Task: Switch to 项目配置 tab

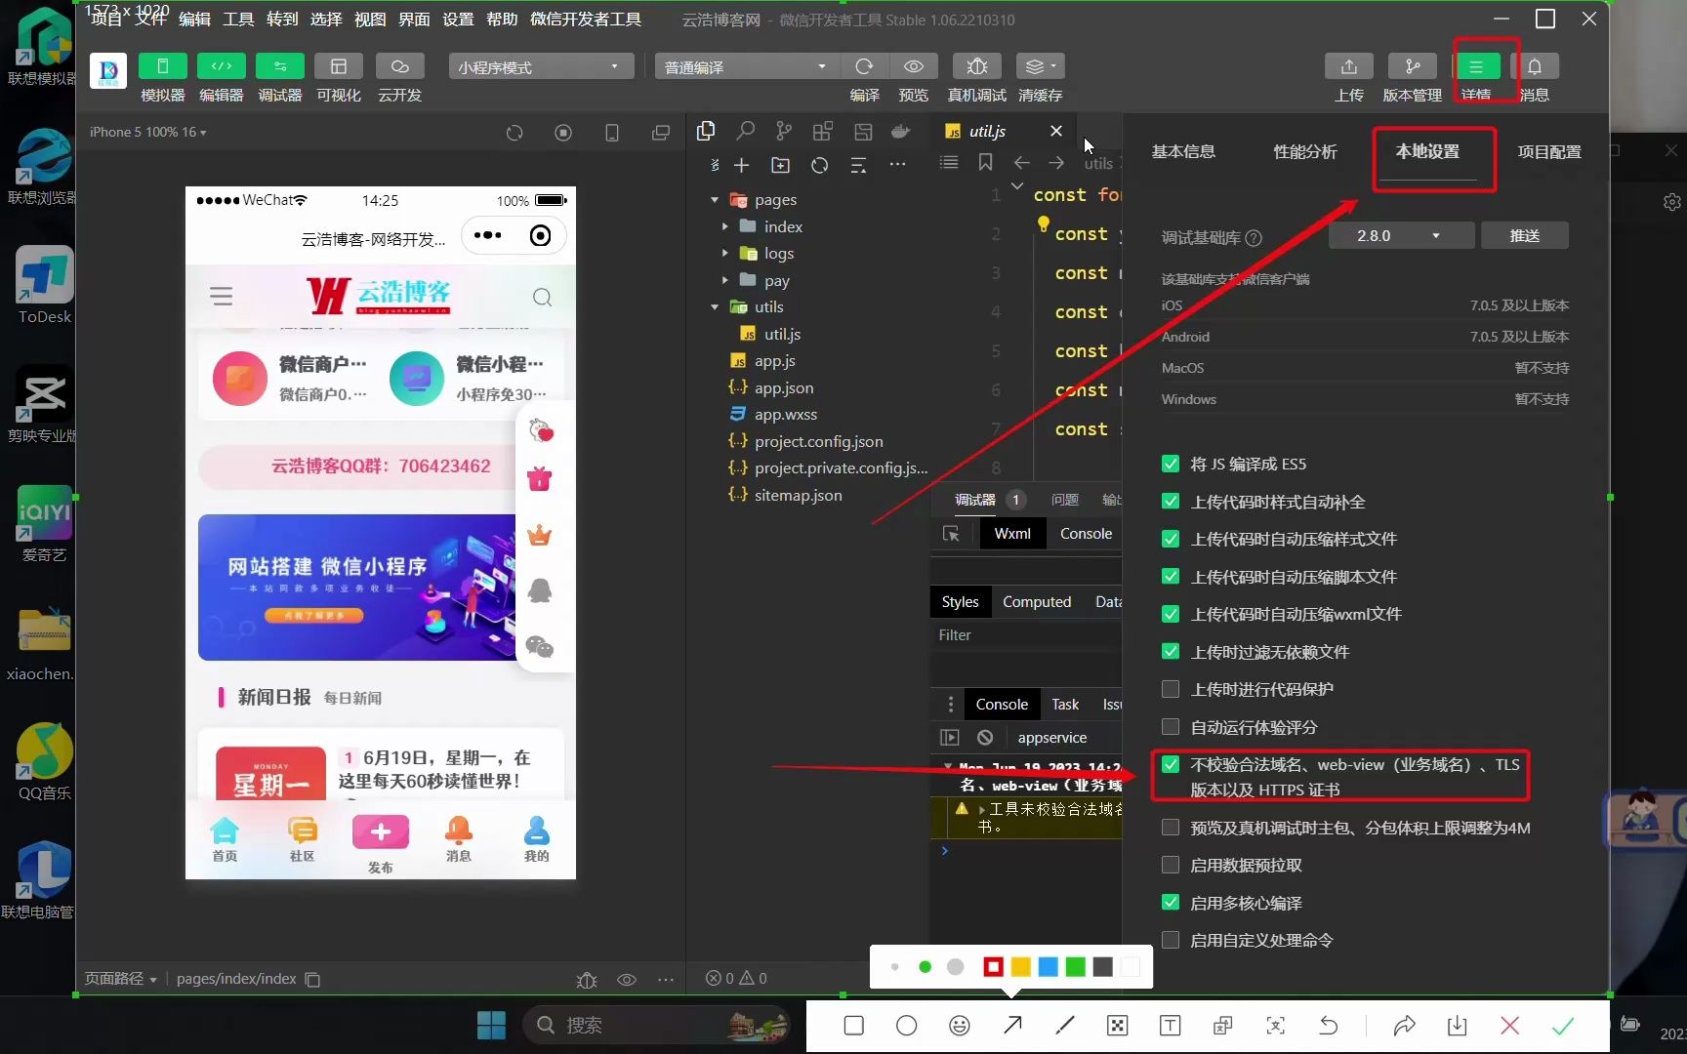Action: click(x=1549, y=151)
